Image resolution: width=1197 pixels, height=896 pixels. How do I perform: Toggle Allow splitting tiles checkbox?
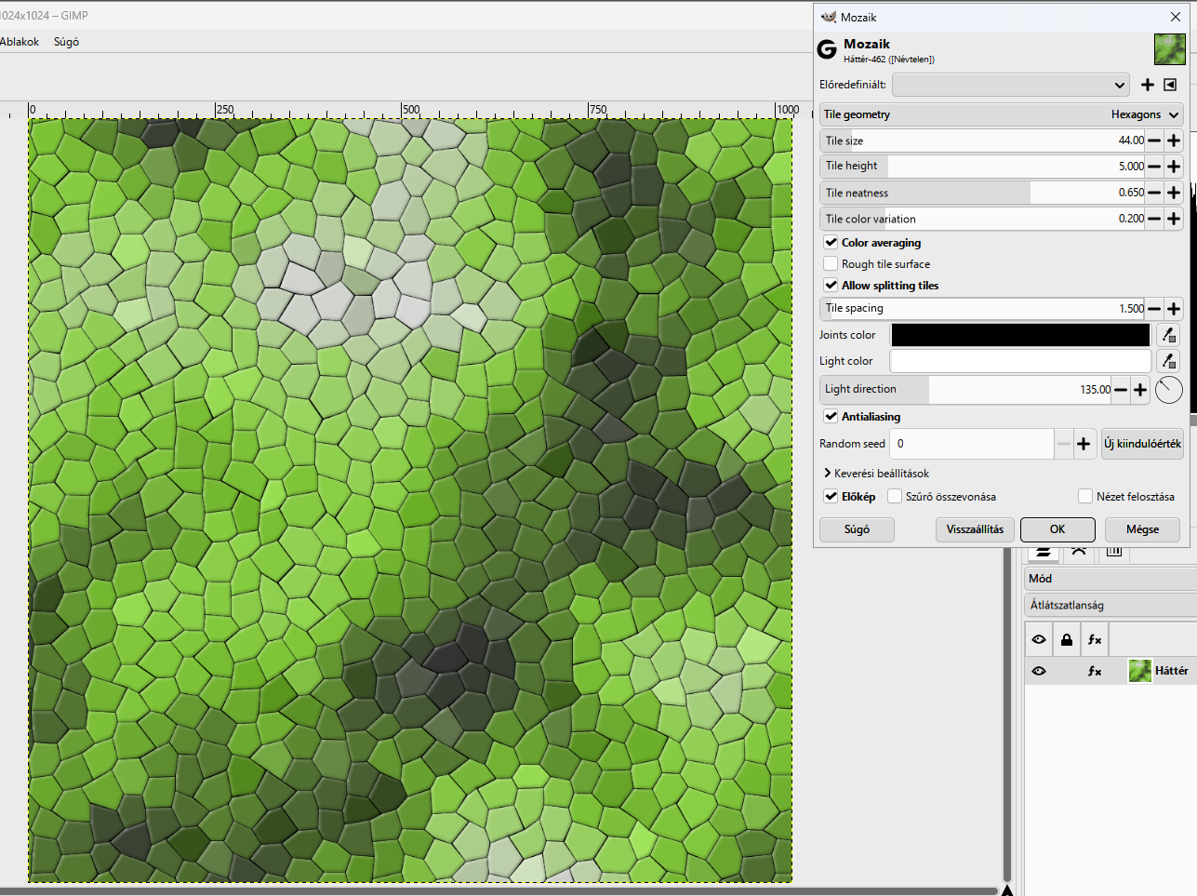(x=831, y=286)
